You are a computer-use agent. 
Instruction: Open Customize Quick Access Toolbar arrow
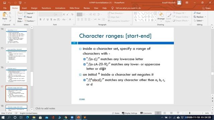coord(25,3)
